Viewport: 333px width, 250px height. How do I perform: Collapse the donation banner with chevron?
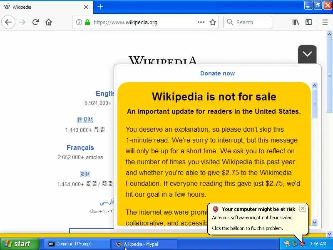(307, 54)
